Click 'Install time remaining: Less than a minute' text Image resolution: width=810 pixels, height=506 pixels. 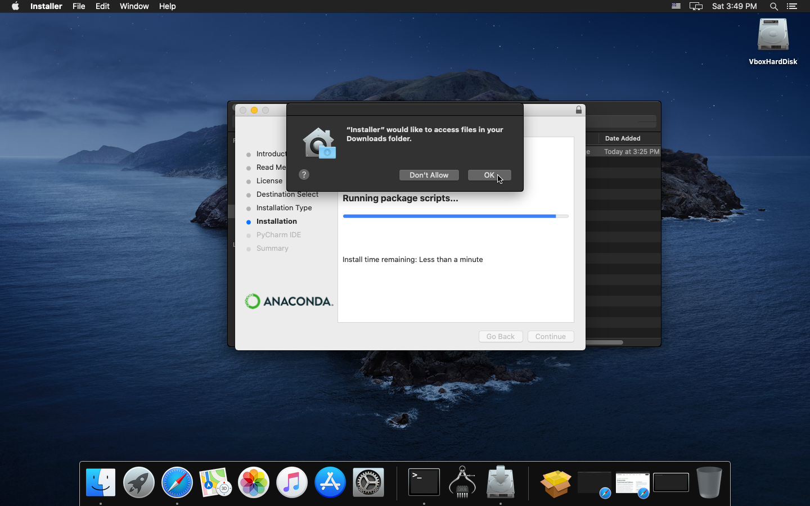click(413, 259)
